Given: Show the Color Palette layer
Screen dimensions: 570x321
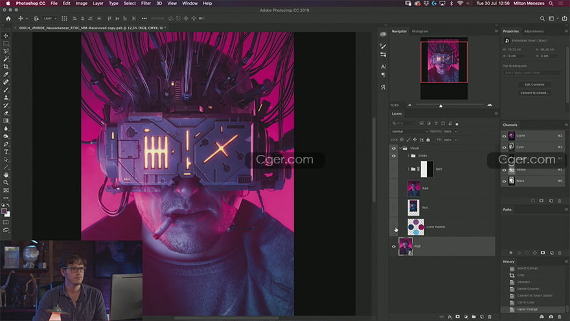Looking at the screenshot, I should click(394, 227).
